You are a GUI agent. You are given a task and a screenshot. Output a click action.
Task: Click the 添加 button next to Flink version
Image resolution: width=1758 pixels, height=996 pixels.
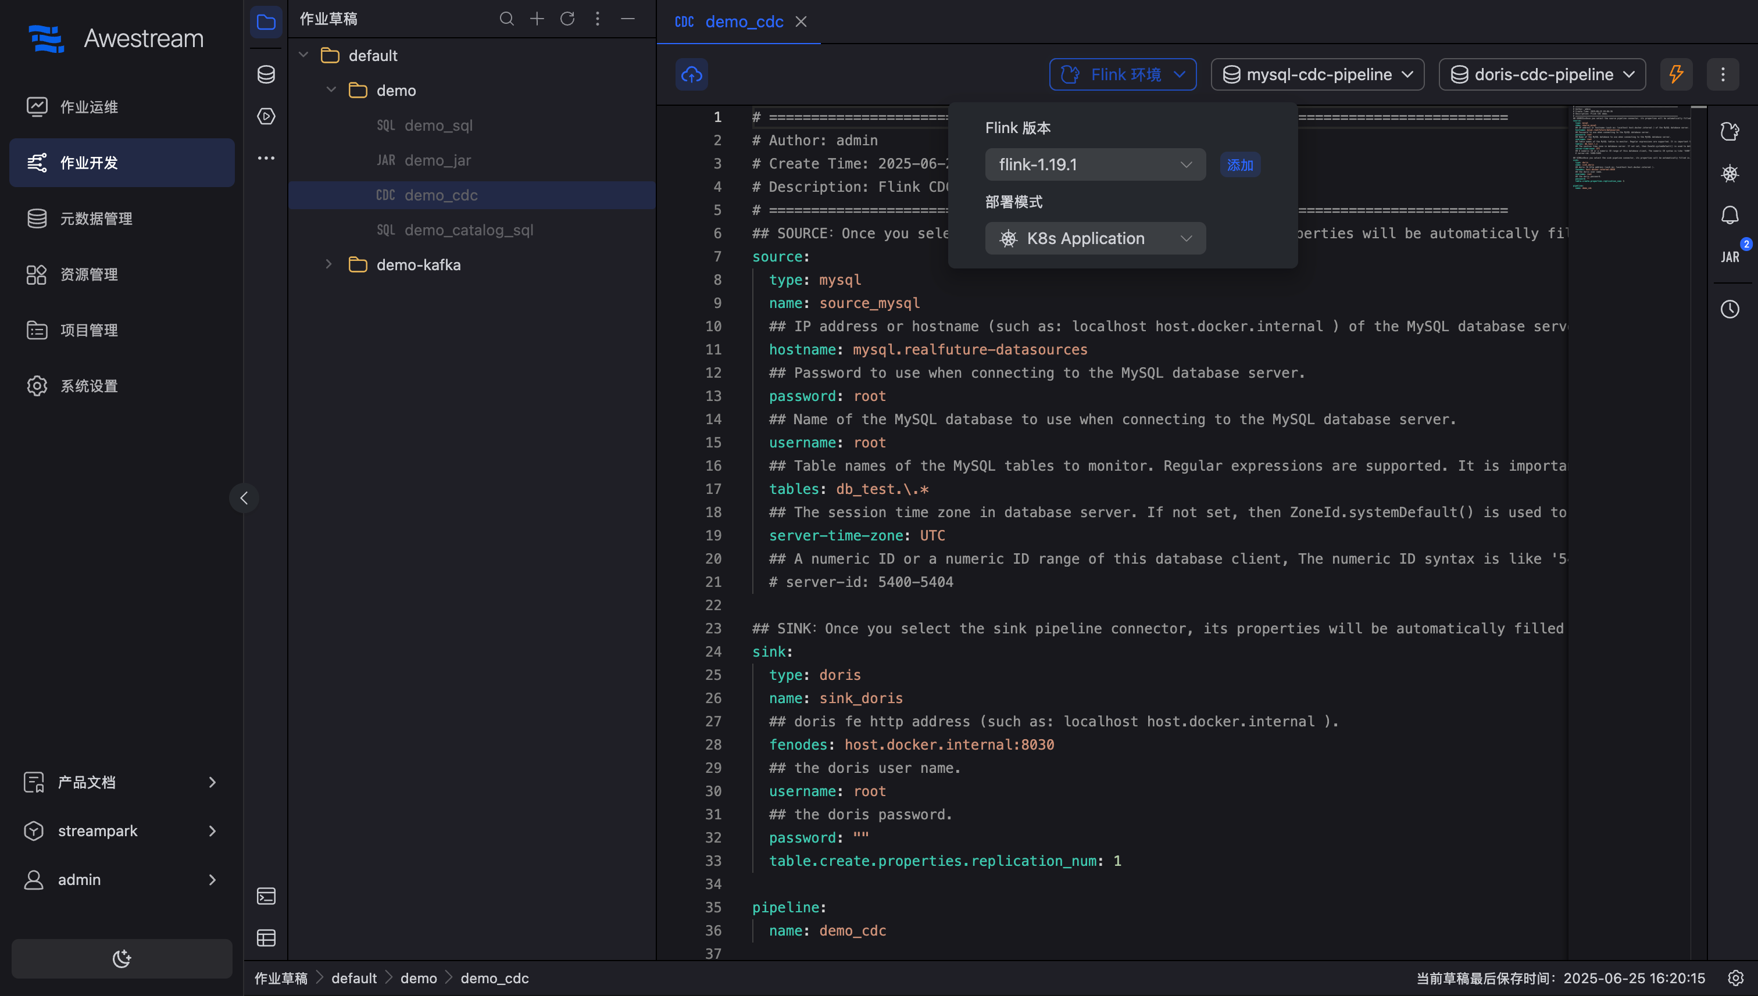pos(1239,165)
